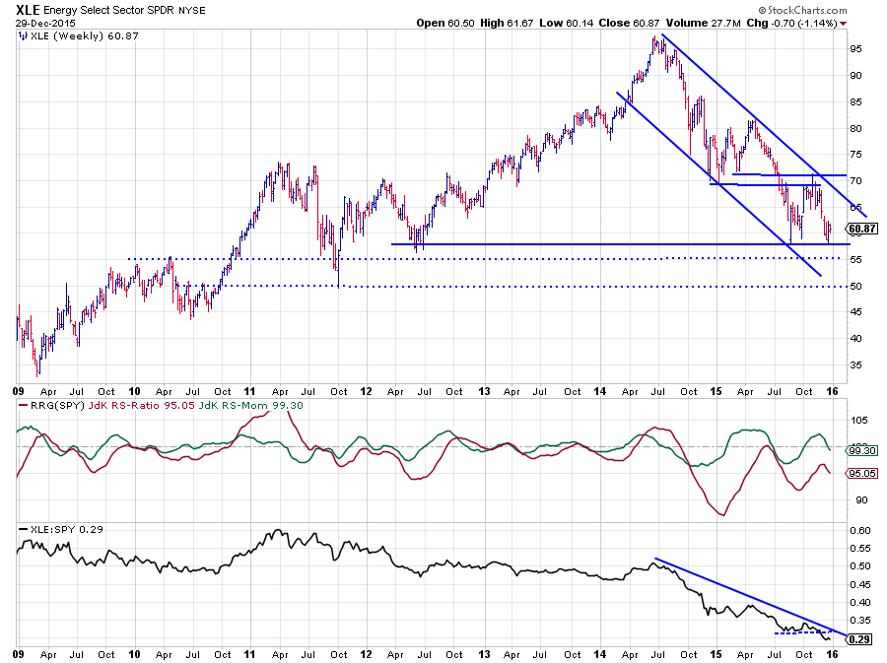The width and height of the screenshot is (887, 663).
Task: Click the red down arrow beside Chg
Action: point(844,24)
